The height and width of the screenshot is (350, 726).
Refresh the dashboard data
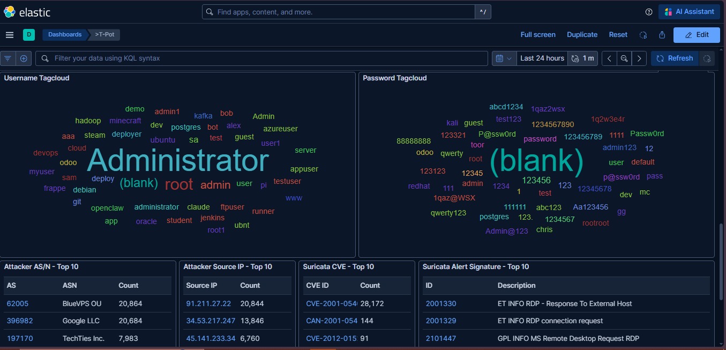point(675,58)
